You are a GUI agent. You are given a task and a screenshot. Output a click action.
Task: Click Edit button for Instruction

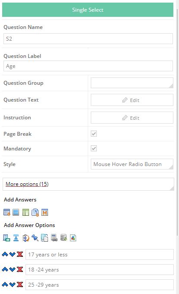pos(132,118)
